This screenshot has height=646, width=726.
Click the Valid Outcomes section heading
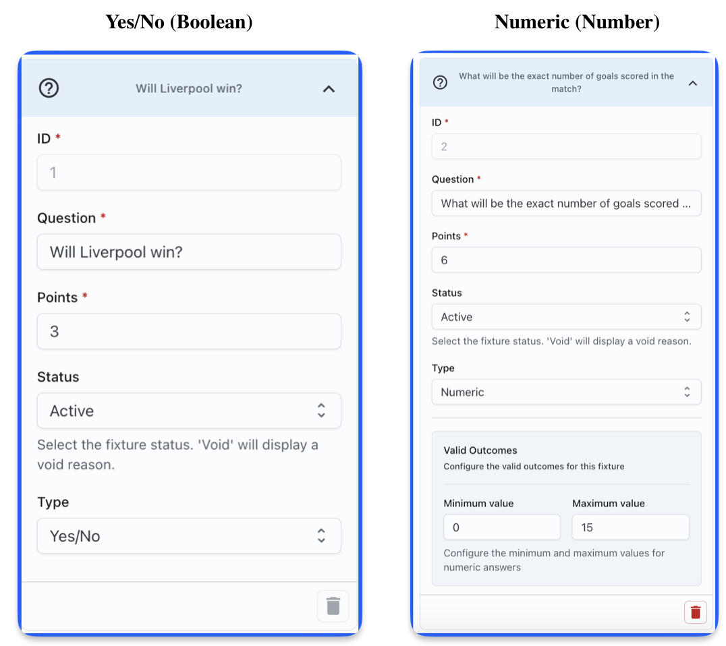coord(480,450)
